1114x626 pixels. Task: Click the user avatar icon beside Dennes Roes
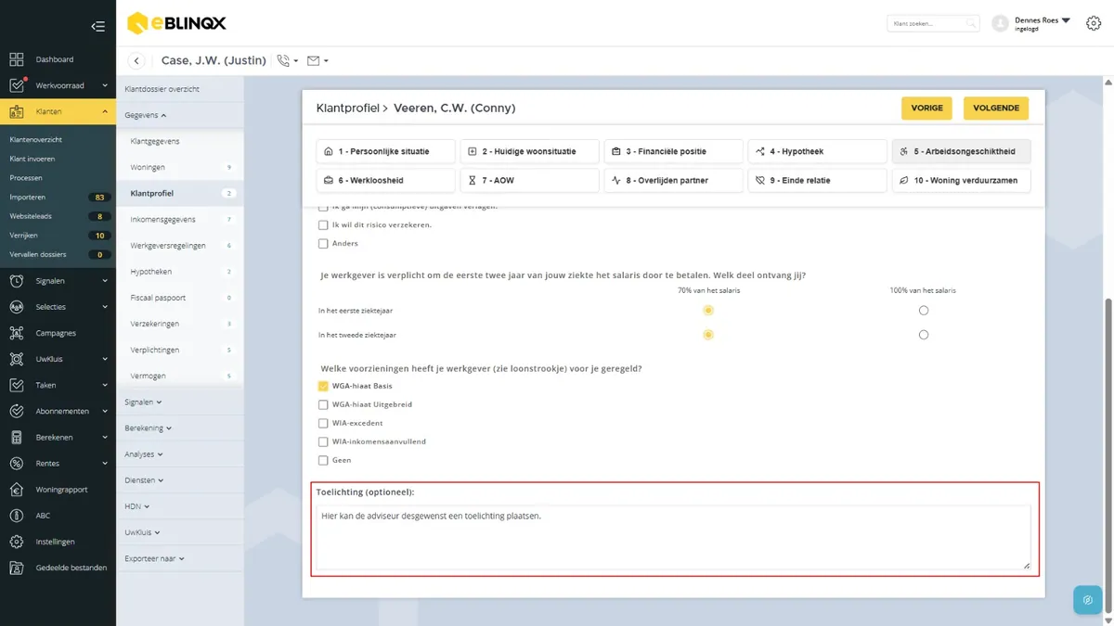click(x=1000, y=23)
